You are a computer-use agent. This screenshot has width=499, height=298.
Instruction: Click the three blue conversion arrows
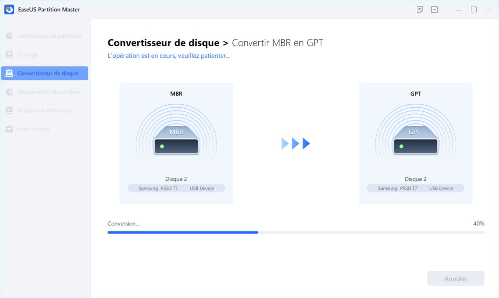tap(296, 144)
